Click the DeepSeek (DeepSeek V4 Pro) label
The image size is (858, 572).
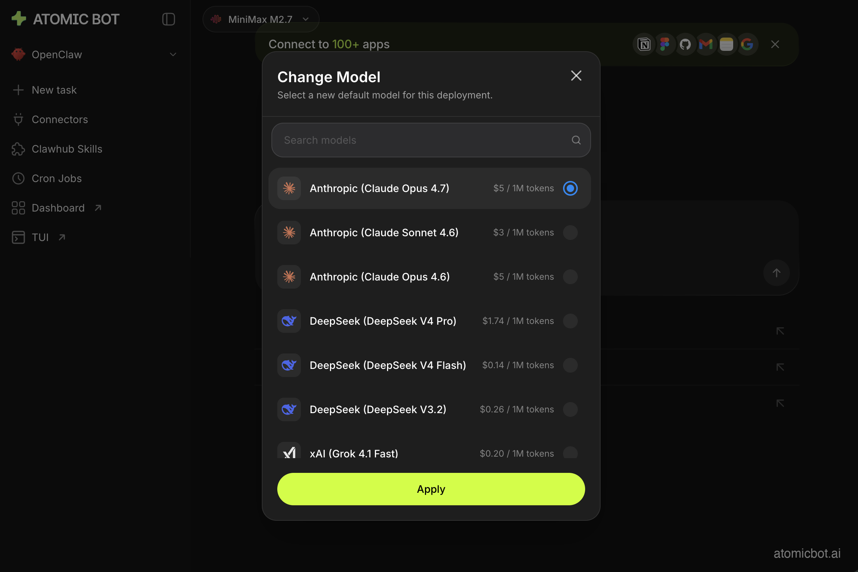pos(383,321)
